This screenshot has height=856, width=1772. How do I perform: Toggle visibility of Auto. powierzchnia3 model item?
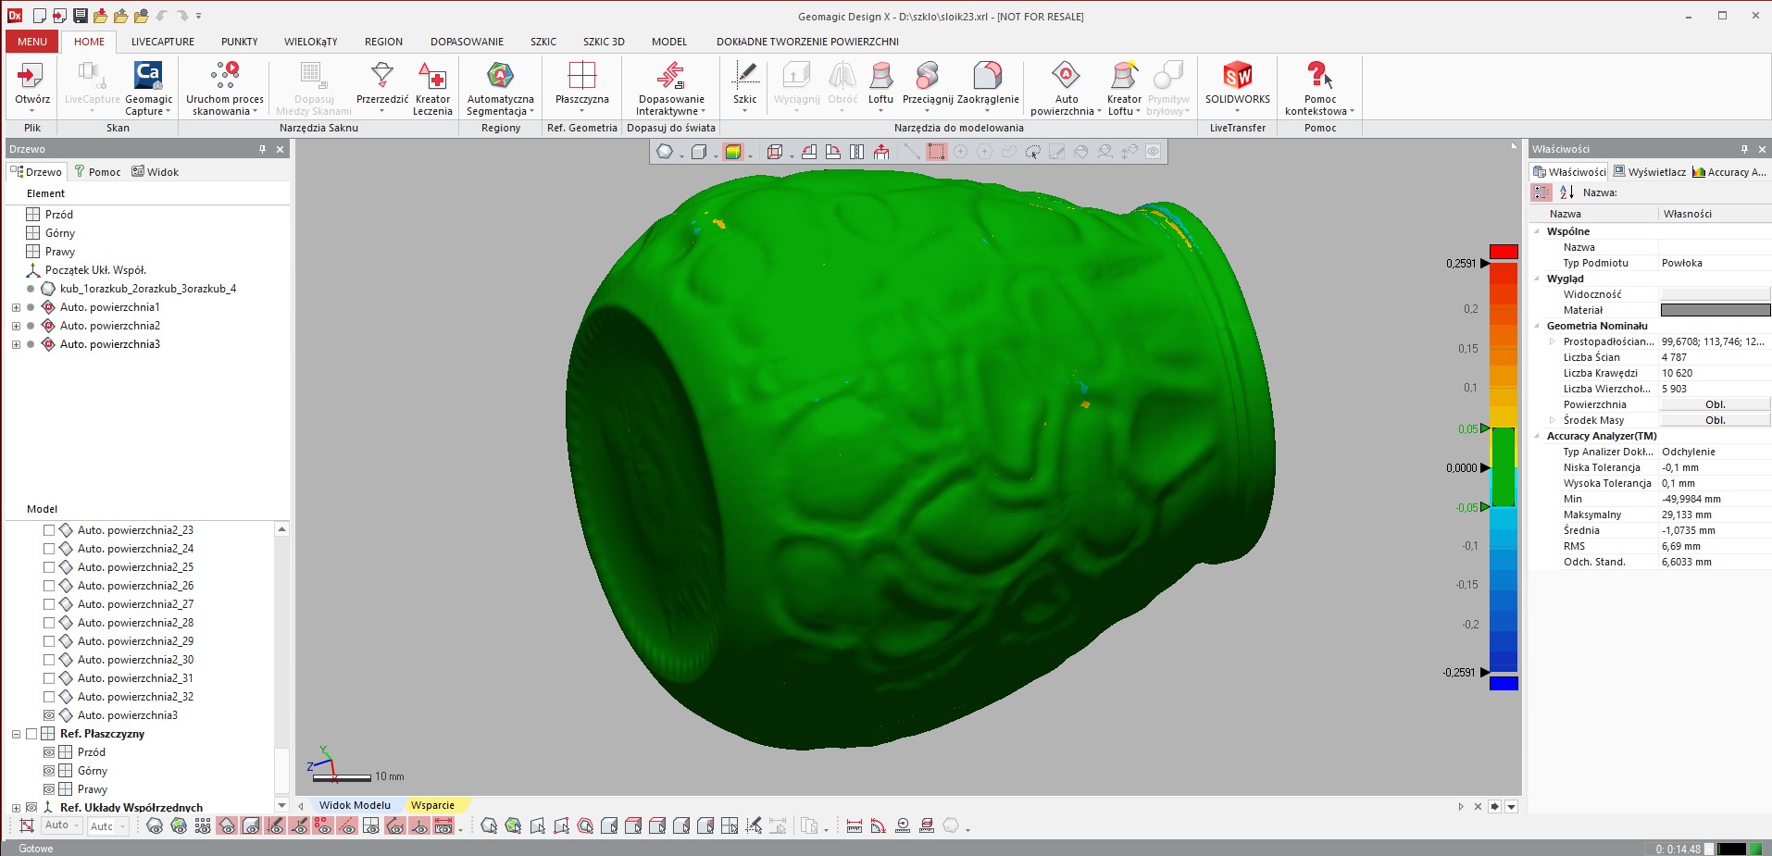click(49, 715)
